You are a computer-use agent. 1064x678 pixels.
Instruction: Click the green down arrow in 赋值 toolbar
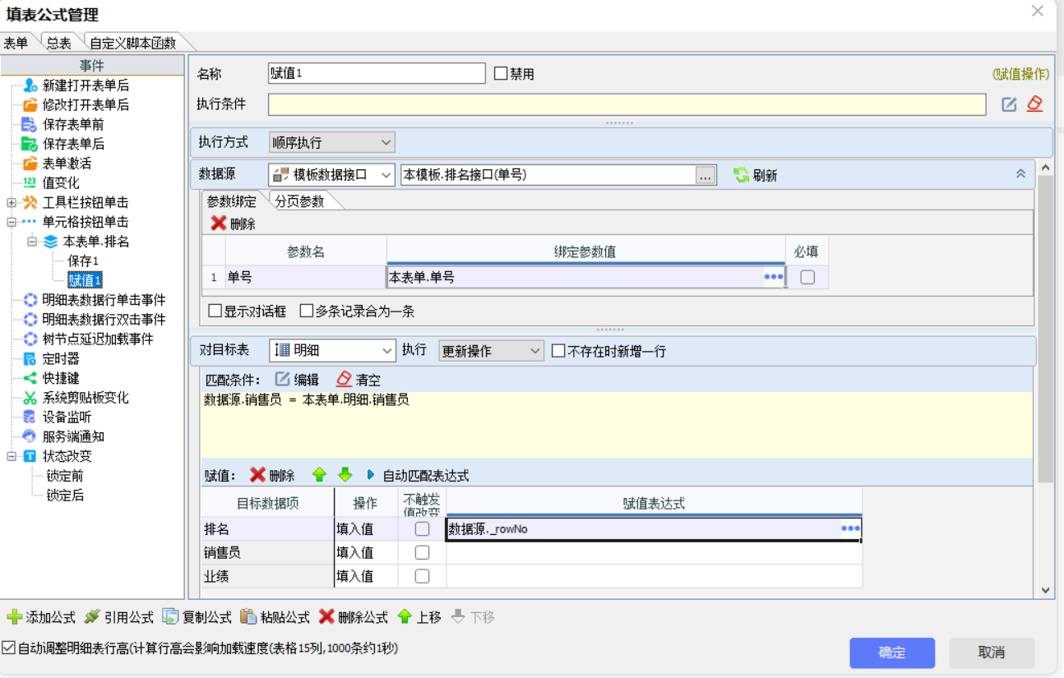(x=345, y=475)
